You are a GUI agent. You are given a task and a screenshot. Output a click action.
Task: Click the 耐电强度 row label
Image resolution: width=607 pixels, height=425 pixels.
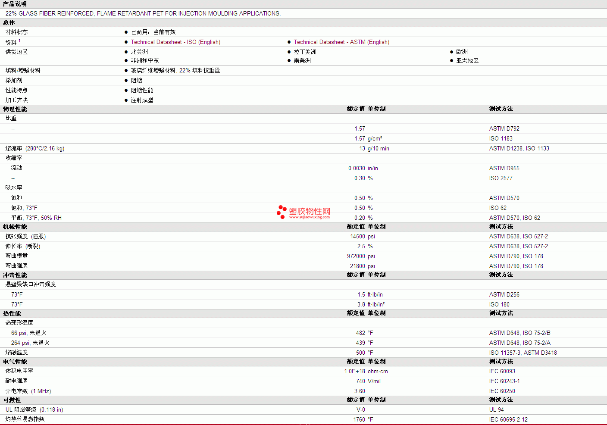coord(16,381)
